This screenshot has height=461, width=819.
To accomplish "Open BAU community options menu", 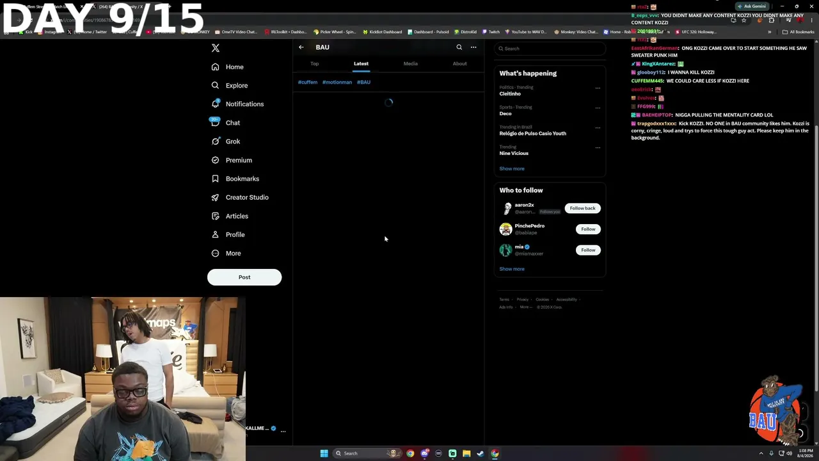I will point(473,47).
